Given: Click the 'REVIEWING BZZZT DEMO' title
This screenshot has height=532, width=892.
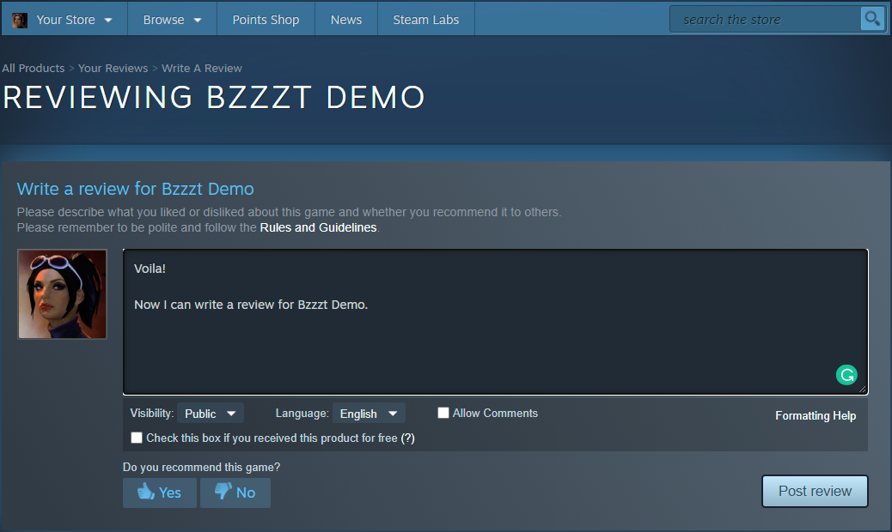Looking at the screenshot, I should (x=214, y=97).
